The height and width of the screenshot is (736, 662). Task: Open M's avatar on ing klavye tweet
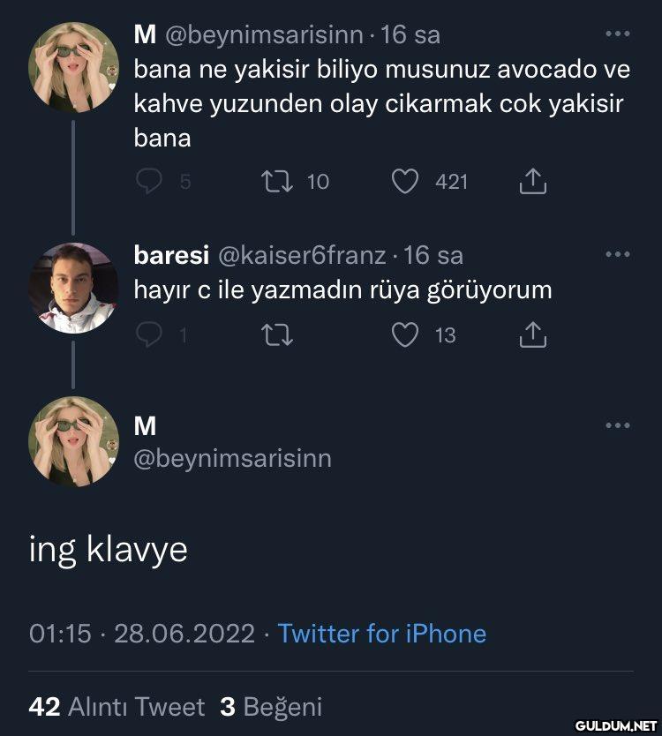click(x=73, y=441)
